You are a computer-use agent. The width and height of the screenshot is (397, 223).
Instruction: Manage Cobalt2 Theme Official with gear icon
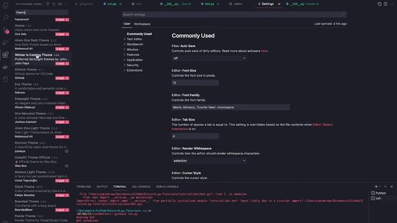coord(66,166)
